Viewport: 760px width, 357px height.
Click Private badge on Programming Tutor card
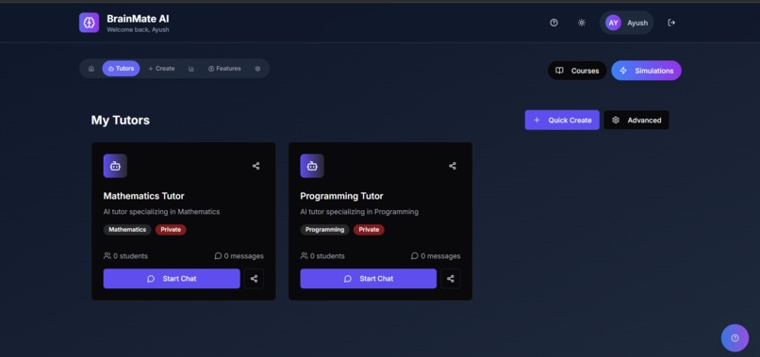click(x=369, y=230)
